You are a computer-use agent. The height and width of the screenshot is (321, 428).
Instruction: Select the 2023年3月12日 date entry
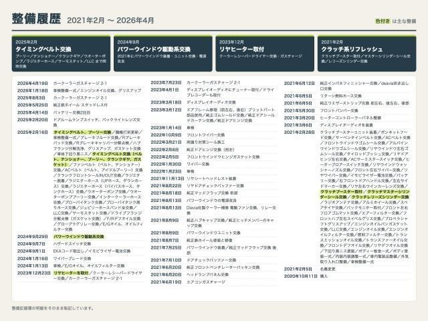pyautogui.click(x=166, y=110)
